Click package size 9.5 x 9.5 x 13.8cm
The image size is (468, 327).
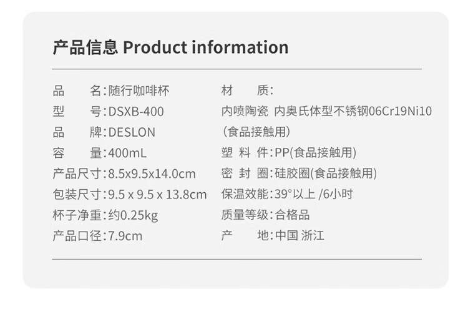coord(157,195)
